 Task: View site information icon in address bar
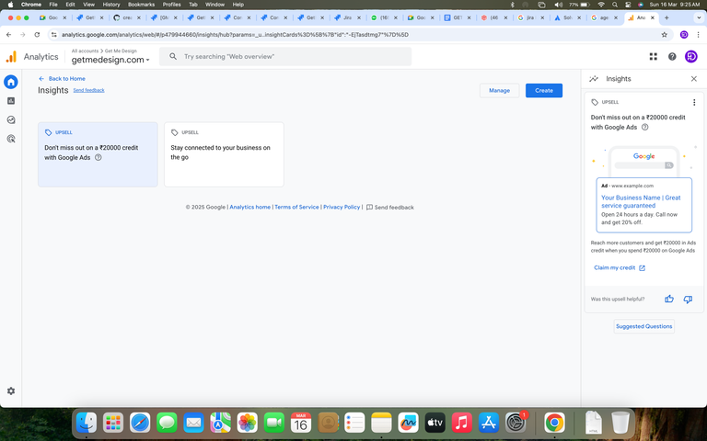coord(53,35)
